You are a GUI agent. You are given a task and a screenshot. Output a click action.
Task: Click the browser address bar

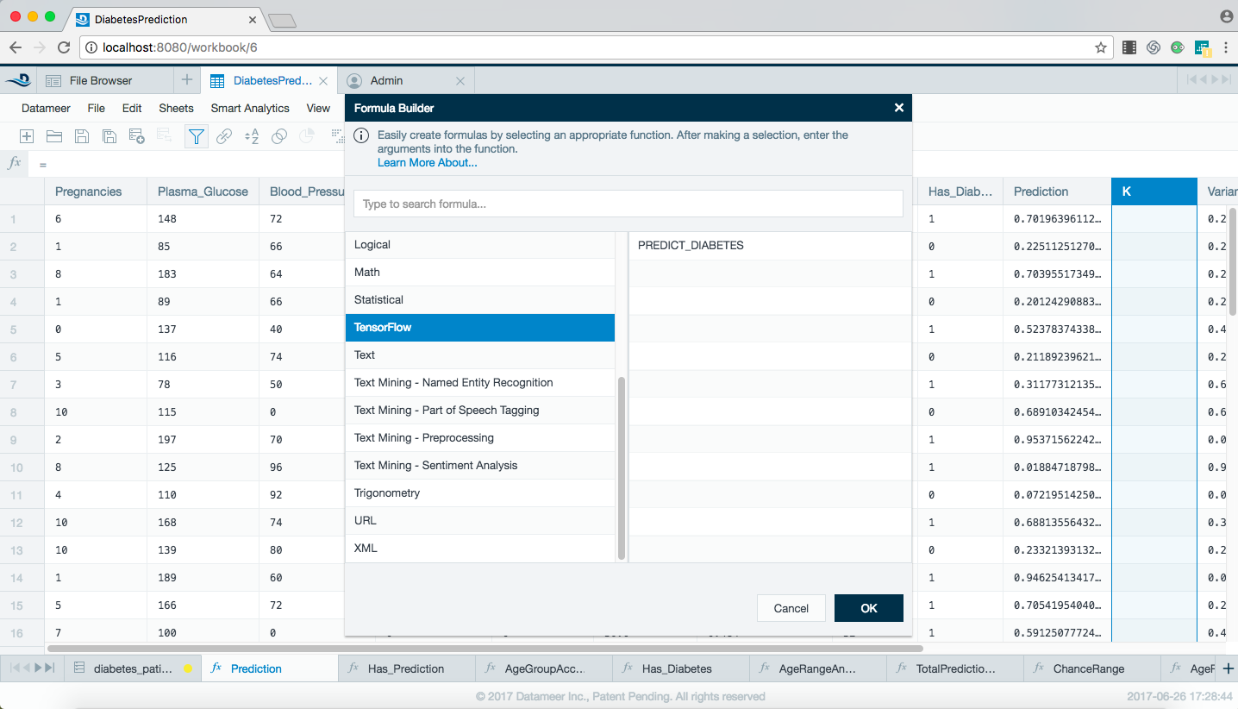point(595,47)
